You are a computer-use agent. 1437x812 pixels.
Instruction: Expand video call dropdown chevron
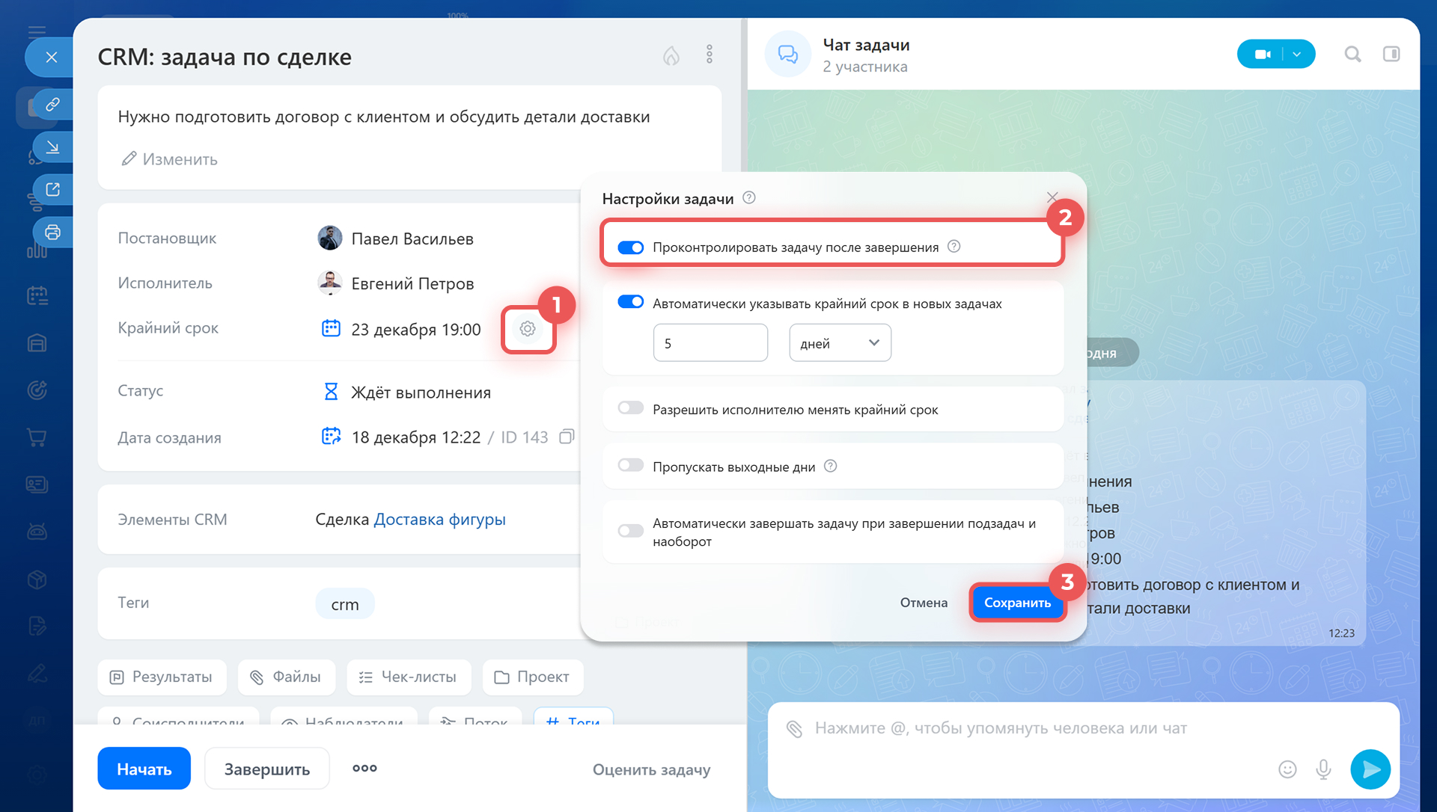click(1297, 55)
